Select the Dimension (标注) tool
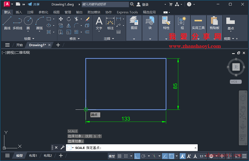The height and width of the screenshot is (161, 249). pyautogui.click(x=110, y=23)
